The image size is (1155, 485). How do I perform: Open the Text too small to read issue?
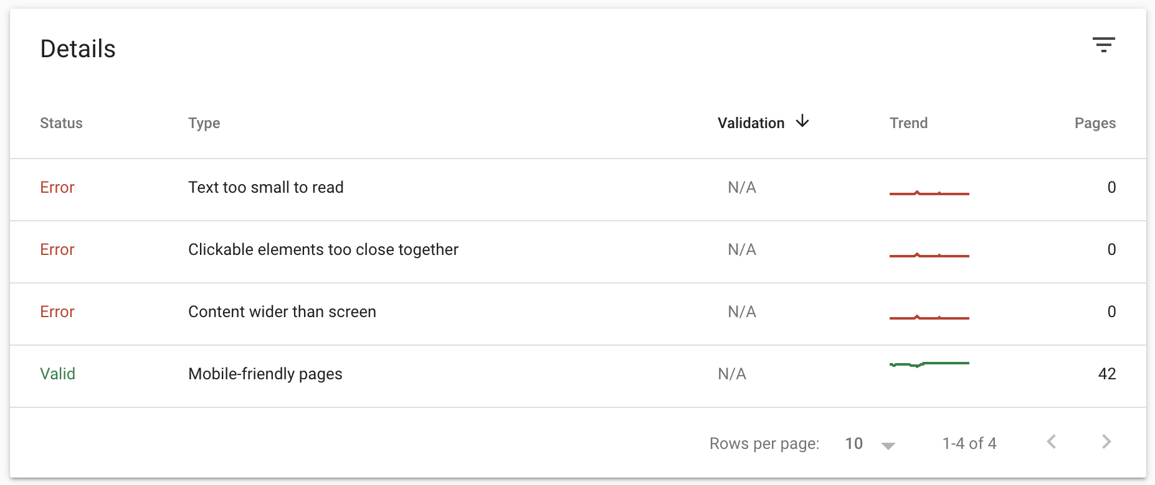coord(266,187)
